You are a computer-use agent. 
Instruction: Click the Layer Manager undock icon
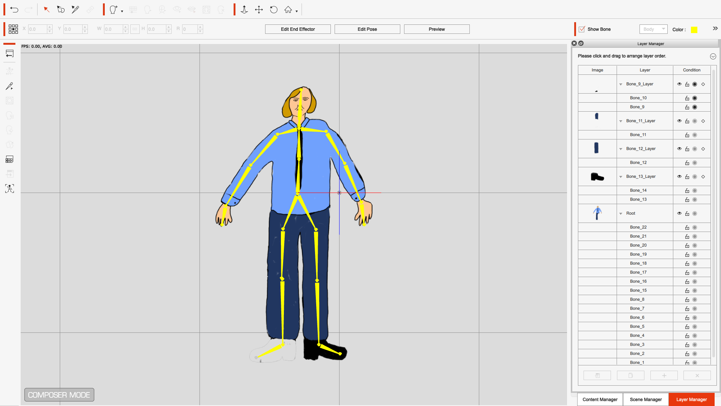581,44
